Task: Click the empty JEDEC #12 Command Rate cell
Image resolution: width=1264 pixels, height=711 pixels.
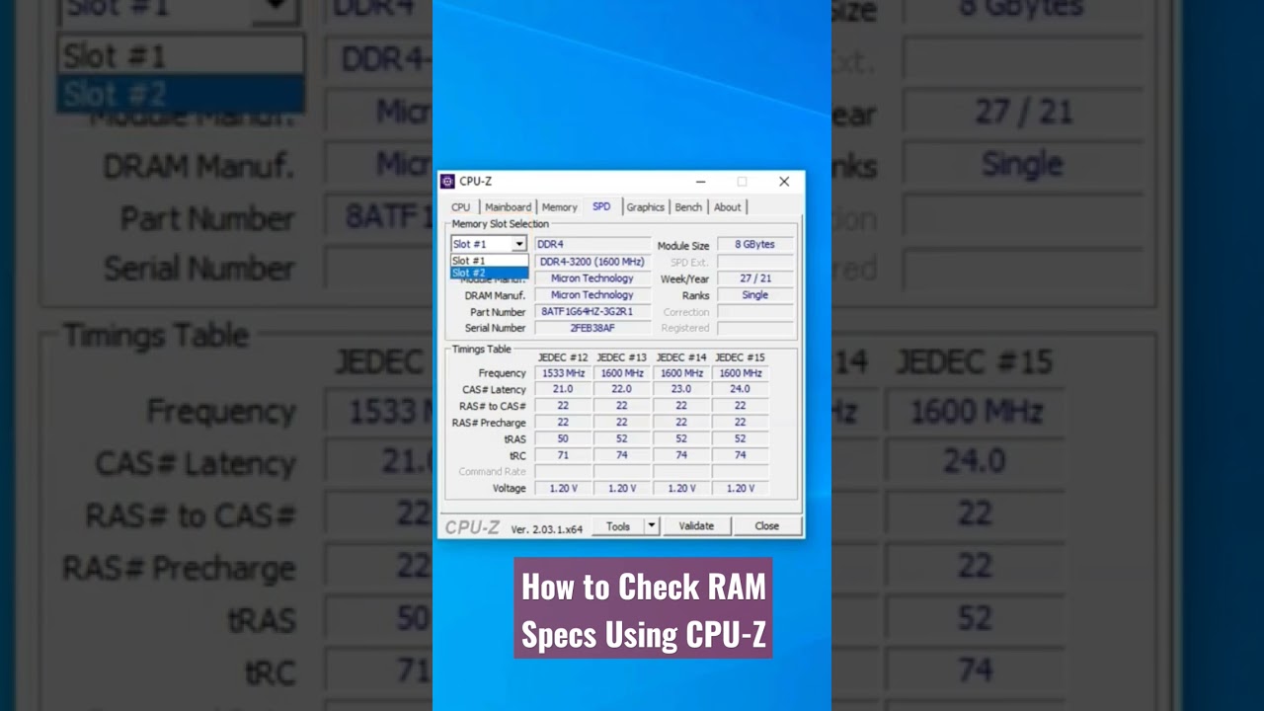Action: (563, 471)
